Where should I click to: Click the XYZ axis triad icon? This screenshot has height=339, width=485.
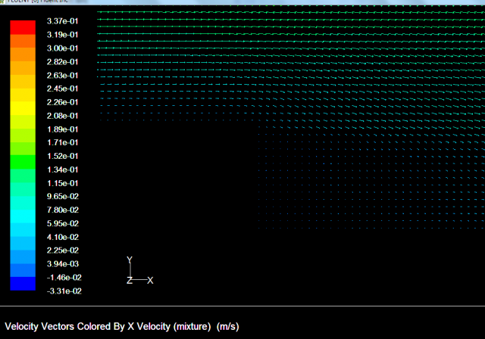tap(133, 274)
